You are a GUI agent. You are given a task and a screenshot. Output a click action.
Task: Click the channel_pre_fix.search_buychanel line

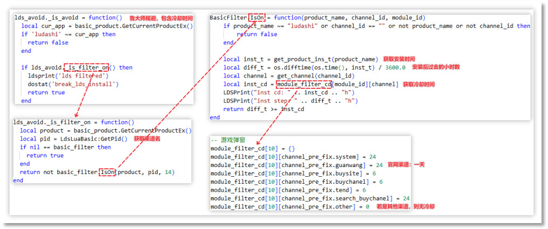tap(304, 198)
